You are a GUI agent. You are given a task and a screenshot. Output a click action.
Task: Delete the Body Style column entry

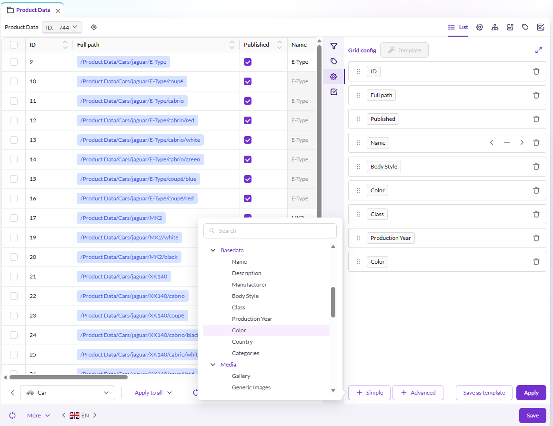(x=536, y=167)
